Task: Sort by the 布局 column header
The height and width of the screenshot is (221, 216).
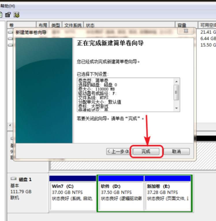Action: pyautogui.click(x=43, y=25)
